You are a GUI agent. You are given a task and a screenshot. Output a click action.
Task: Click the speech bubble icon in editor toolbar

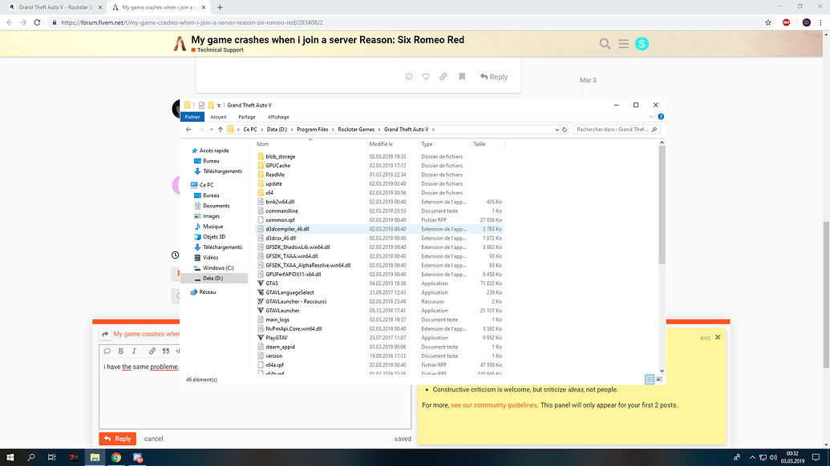click(x=107, y=351)
